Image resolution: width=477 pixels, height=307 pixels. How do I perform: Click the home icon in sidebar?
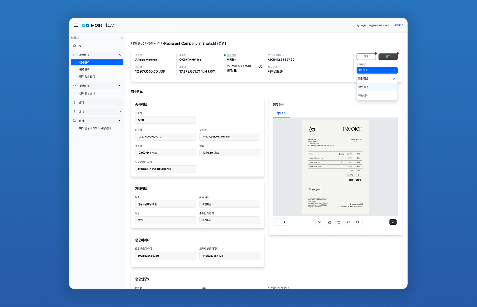click(x=75, y=46)
